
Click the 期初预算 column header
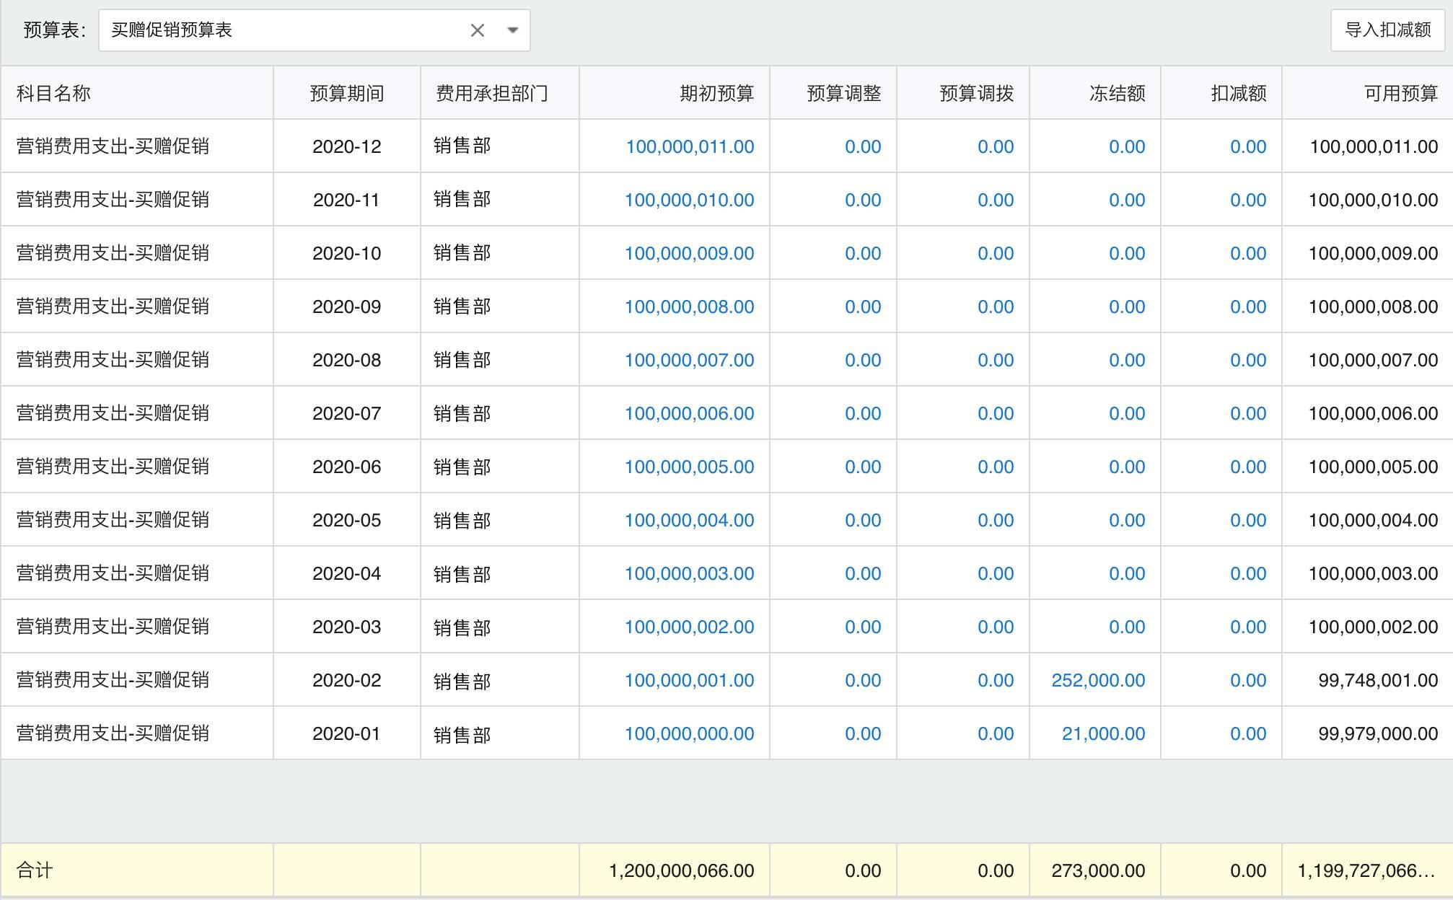coord(716,93)
